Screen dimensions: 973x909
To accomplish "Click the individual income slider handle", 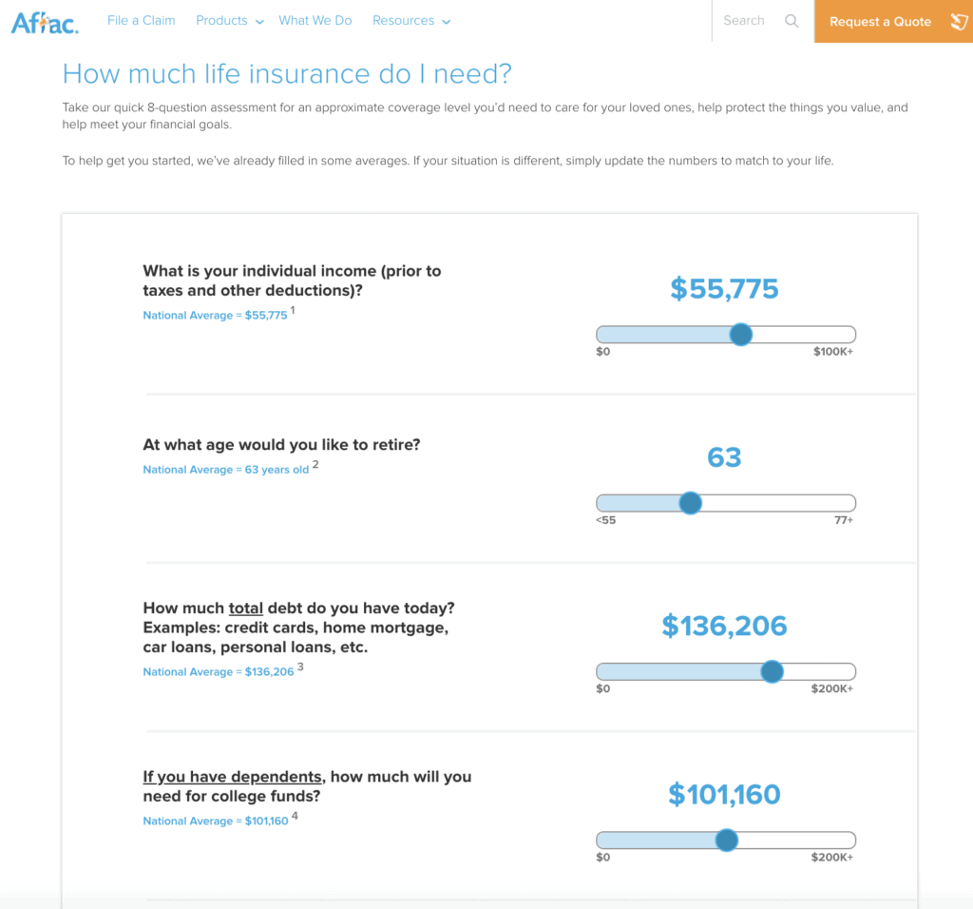I will (741, 335).
